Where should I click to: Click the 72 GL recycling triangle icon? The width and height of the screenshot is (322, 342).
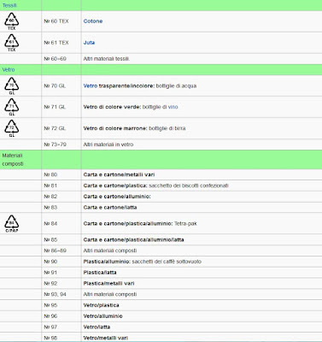pyautogui.click(x=11, y=128)
